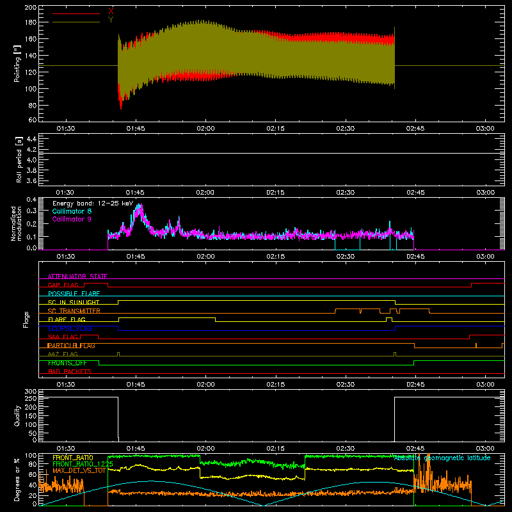Click the 4.4 value on Roll period axis
512x512 pixels.
[x=31, y=139]
